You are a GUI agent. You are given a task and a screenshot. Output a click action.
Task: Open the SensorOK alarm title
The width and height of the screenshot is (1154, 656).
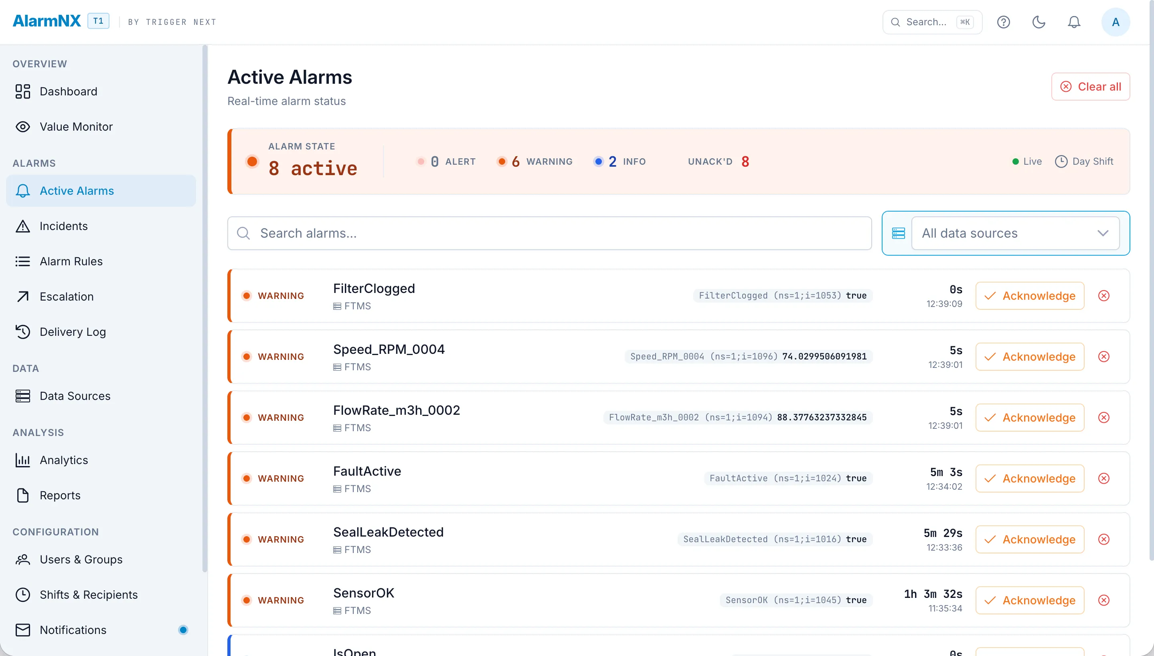coord(363,592)
